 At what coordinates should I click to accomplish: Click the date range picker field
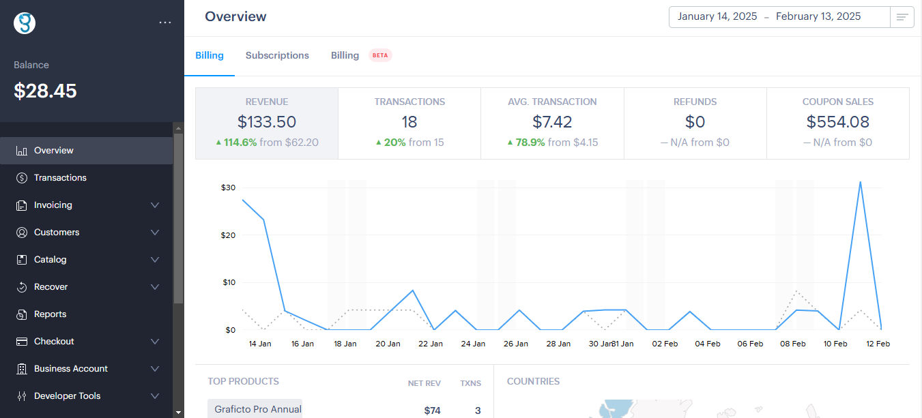tap(779, 17)
